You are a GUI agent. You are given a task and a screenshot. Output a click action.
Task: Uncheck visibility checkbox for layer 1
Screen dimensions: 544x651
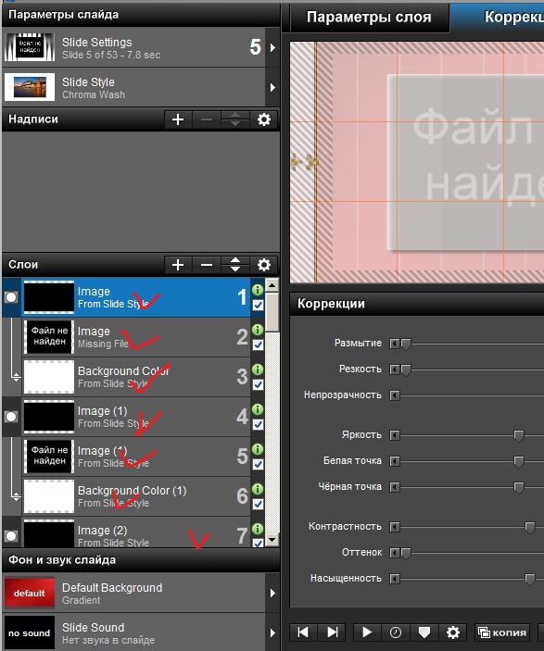(258, 306)
